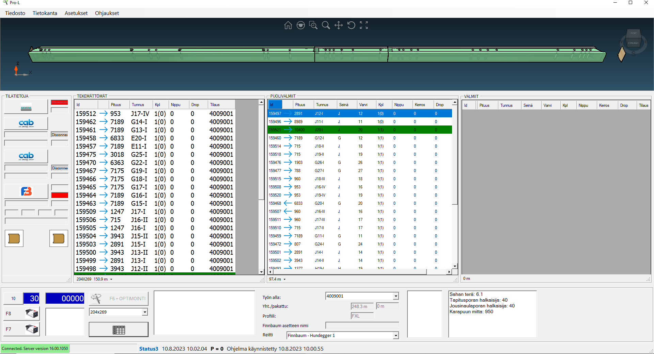This screenshot has height=354, width=654.
Task: Click the upper cab printer logo button
Action: 26,123
